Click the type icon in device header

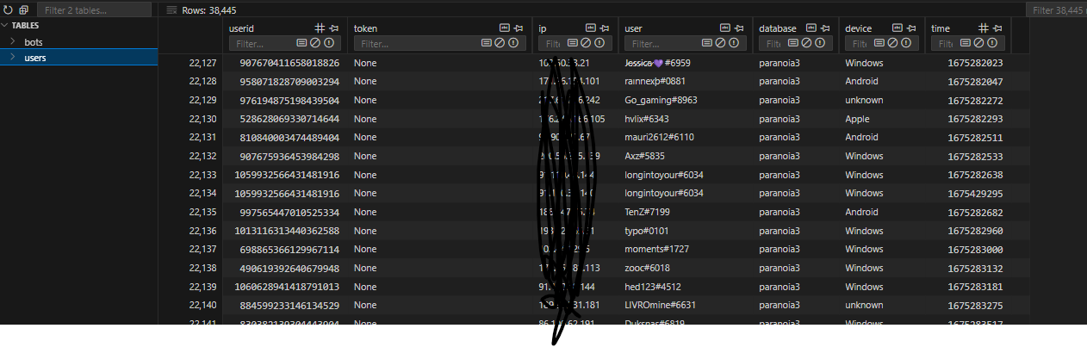pyautogui.click(x=897, y=28)
